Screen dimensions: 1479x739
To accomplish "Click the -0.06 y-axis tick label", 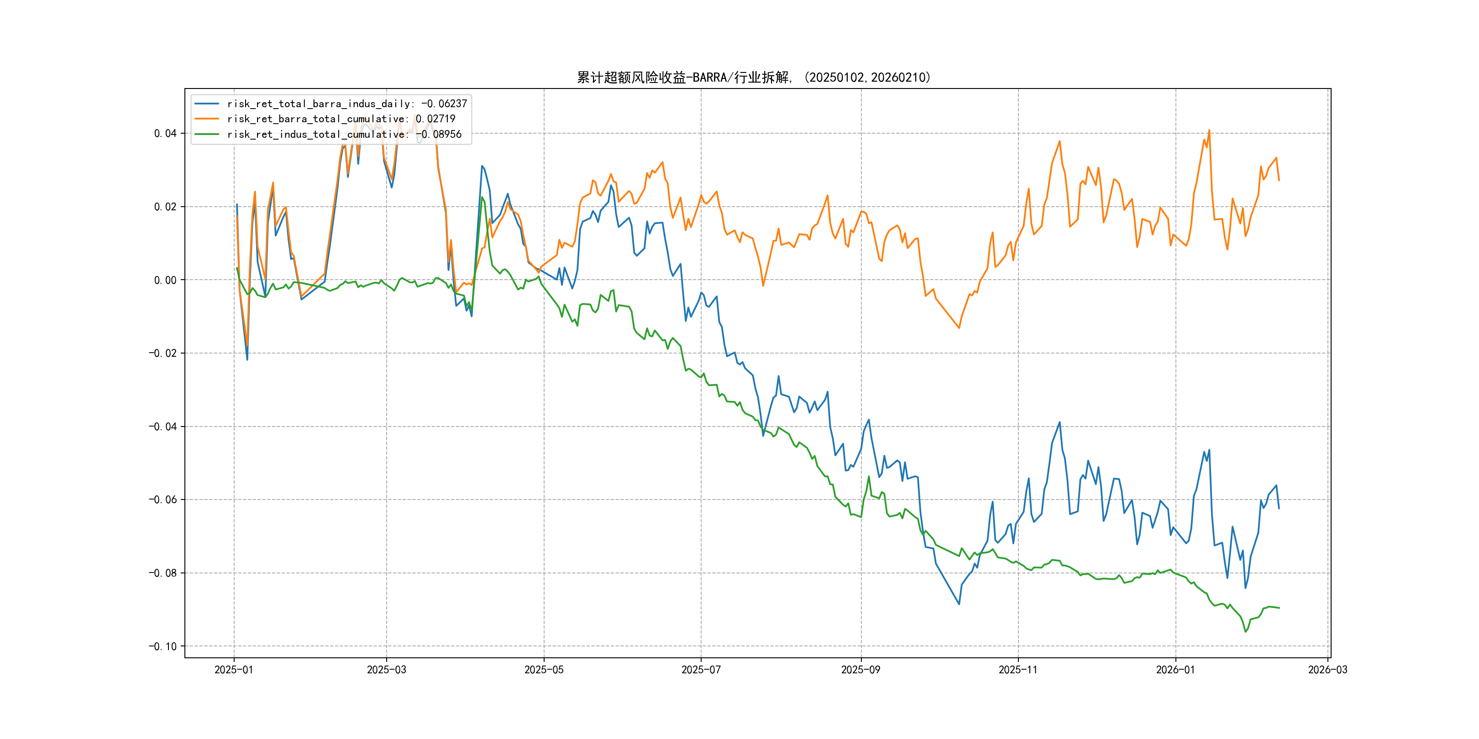I will coord(163,500).
